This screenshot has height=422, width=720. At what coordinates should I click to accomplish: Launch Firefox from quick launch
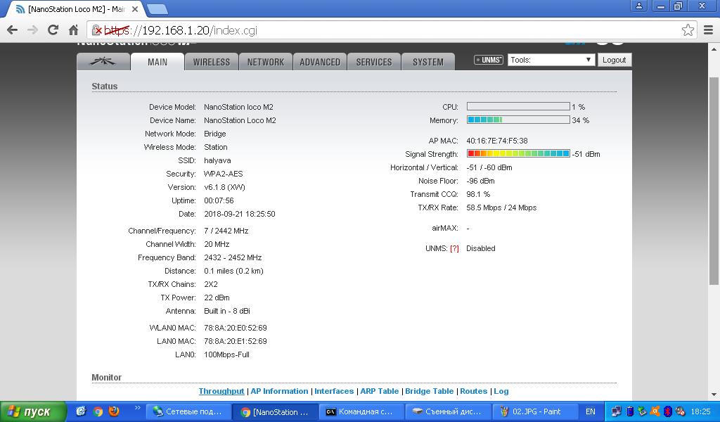click(x=114, y=411)
